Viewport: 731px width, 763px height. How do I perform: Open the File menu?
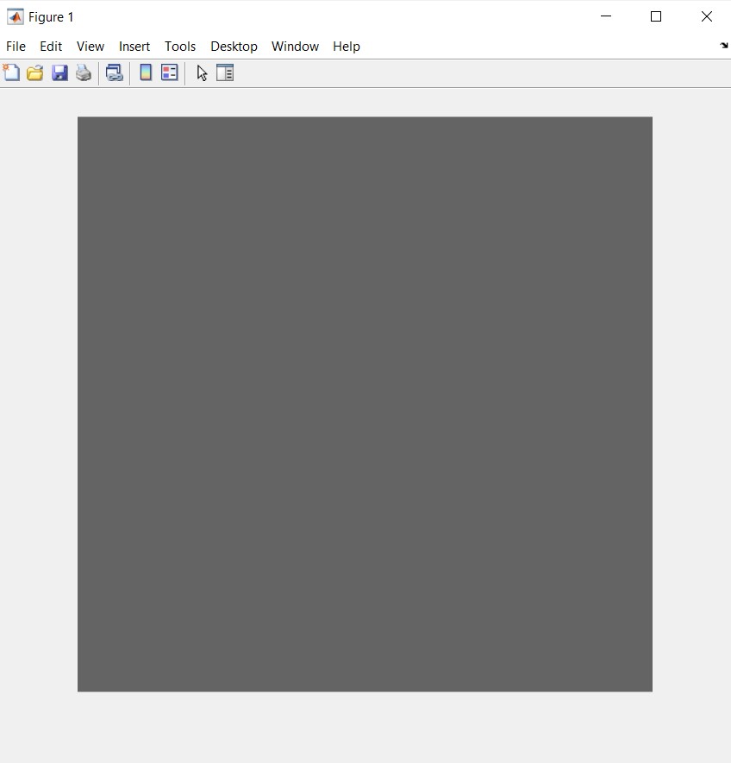[x=16, y=47]
